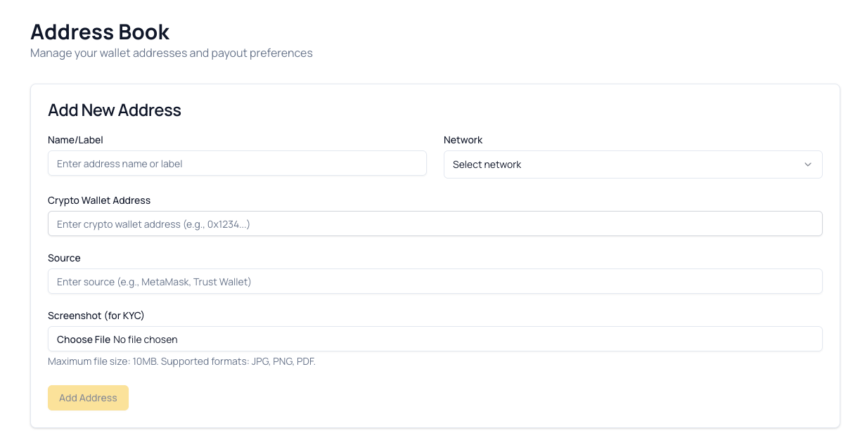Open the Select network dropdown
Image resolution: width=860 pixels, height=440 pixels.
632,164
